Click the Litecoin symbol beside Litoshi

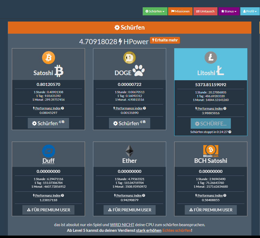point(220,70)
